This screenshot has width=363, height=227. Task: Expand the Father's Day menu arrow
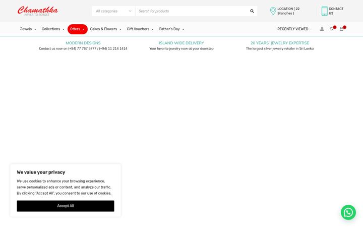pyautogui.click(x=183, y=29)
